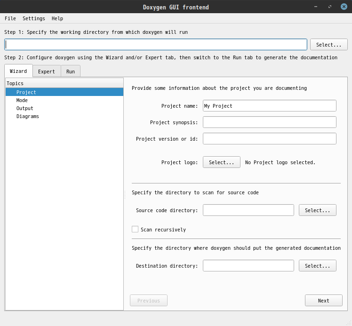
Task: Click the window resize grip in corner
Action: click(x=349, y=323)
